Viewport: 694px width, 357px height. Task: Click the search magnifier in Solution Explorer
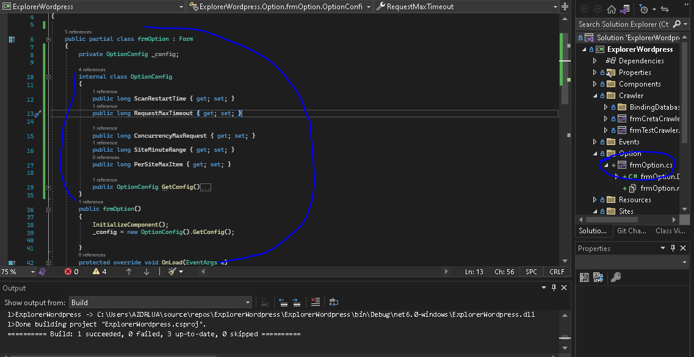[x=676, y=24]
